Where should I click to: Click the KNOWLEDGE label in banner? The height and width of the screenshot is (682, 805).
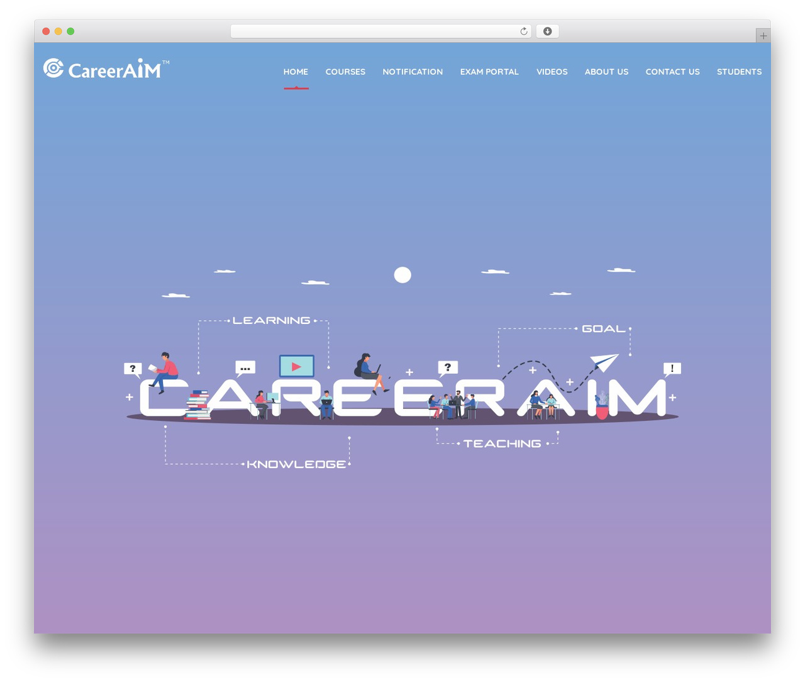(296, 464)
